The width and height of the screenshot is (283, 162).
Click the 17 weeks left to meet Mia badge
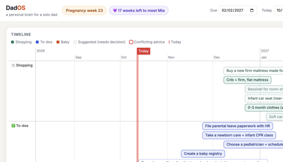(x=139, y=10)
